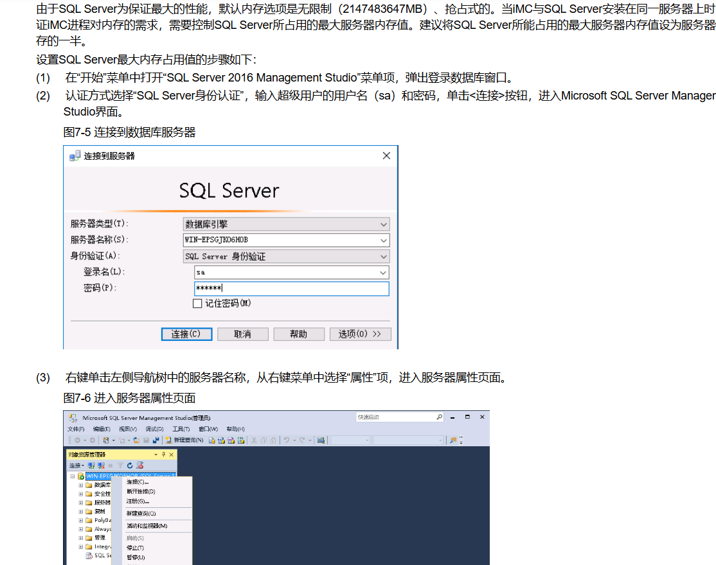Viewport: 716px width, 565px height.
Task: Open the 文件(F) menu in SSMS
Action: coord(76,429)
